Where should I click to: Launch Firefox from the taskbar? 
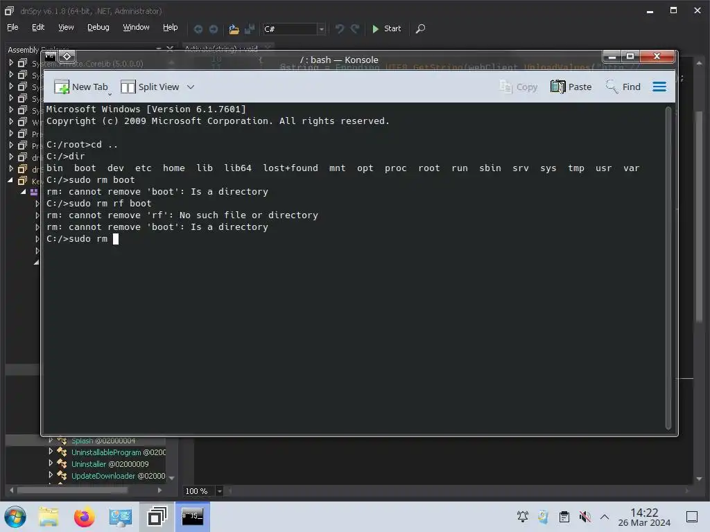coord(84,517)
